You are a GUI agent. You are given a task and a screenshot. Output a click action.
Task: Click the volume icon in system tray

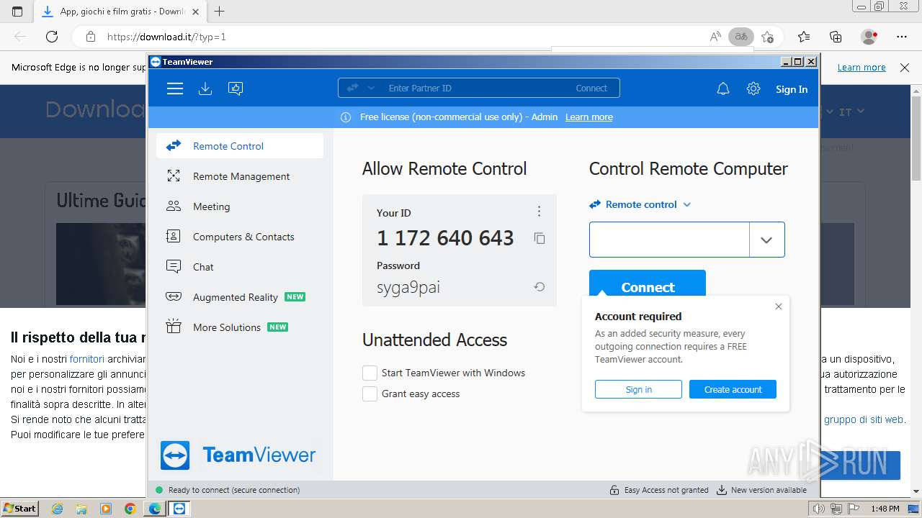click(x=818, y=509)
